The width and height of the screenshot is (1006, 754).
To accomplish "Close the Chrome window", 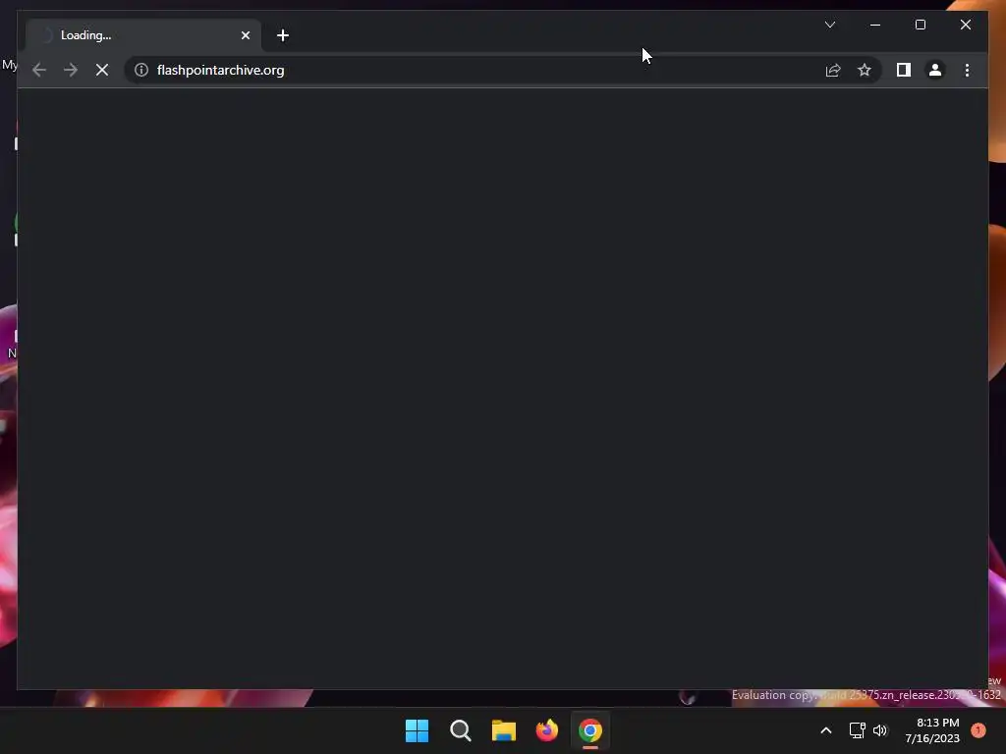I will (965, 25).
